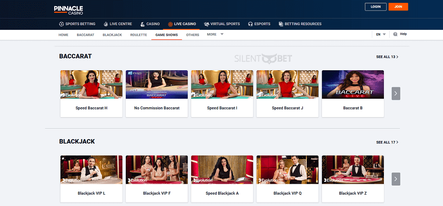Click the Join button
Screen dimensions: 443x206
[398, 7]
